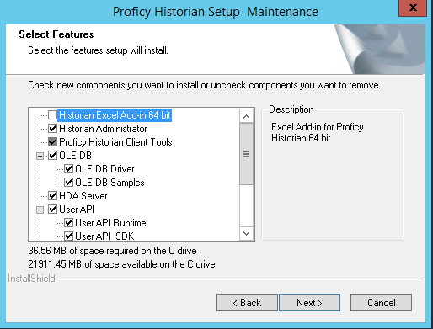Select the User API label
Screen dimensions: 433x329
click(77, 210)
